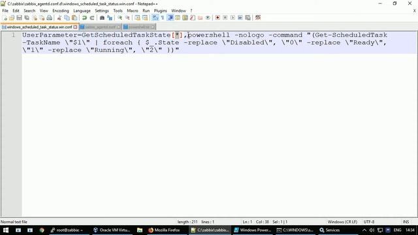Open Replace dialog from the toolbar
Image resolution: width=418 pixels, height=235 pixels.
point(110,18)
